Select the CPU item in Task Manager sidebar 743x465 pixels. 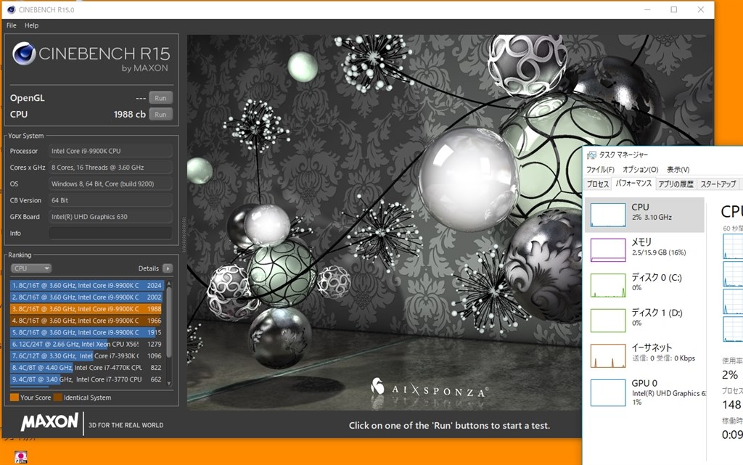[x=644, y=215]
